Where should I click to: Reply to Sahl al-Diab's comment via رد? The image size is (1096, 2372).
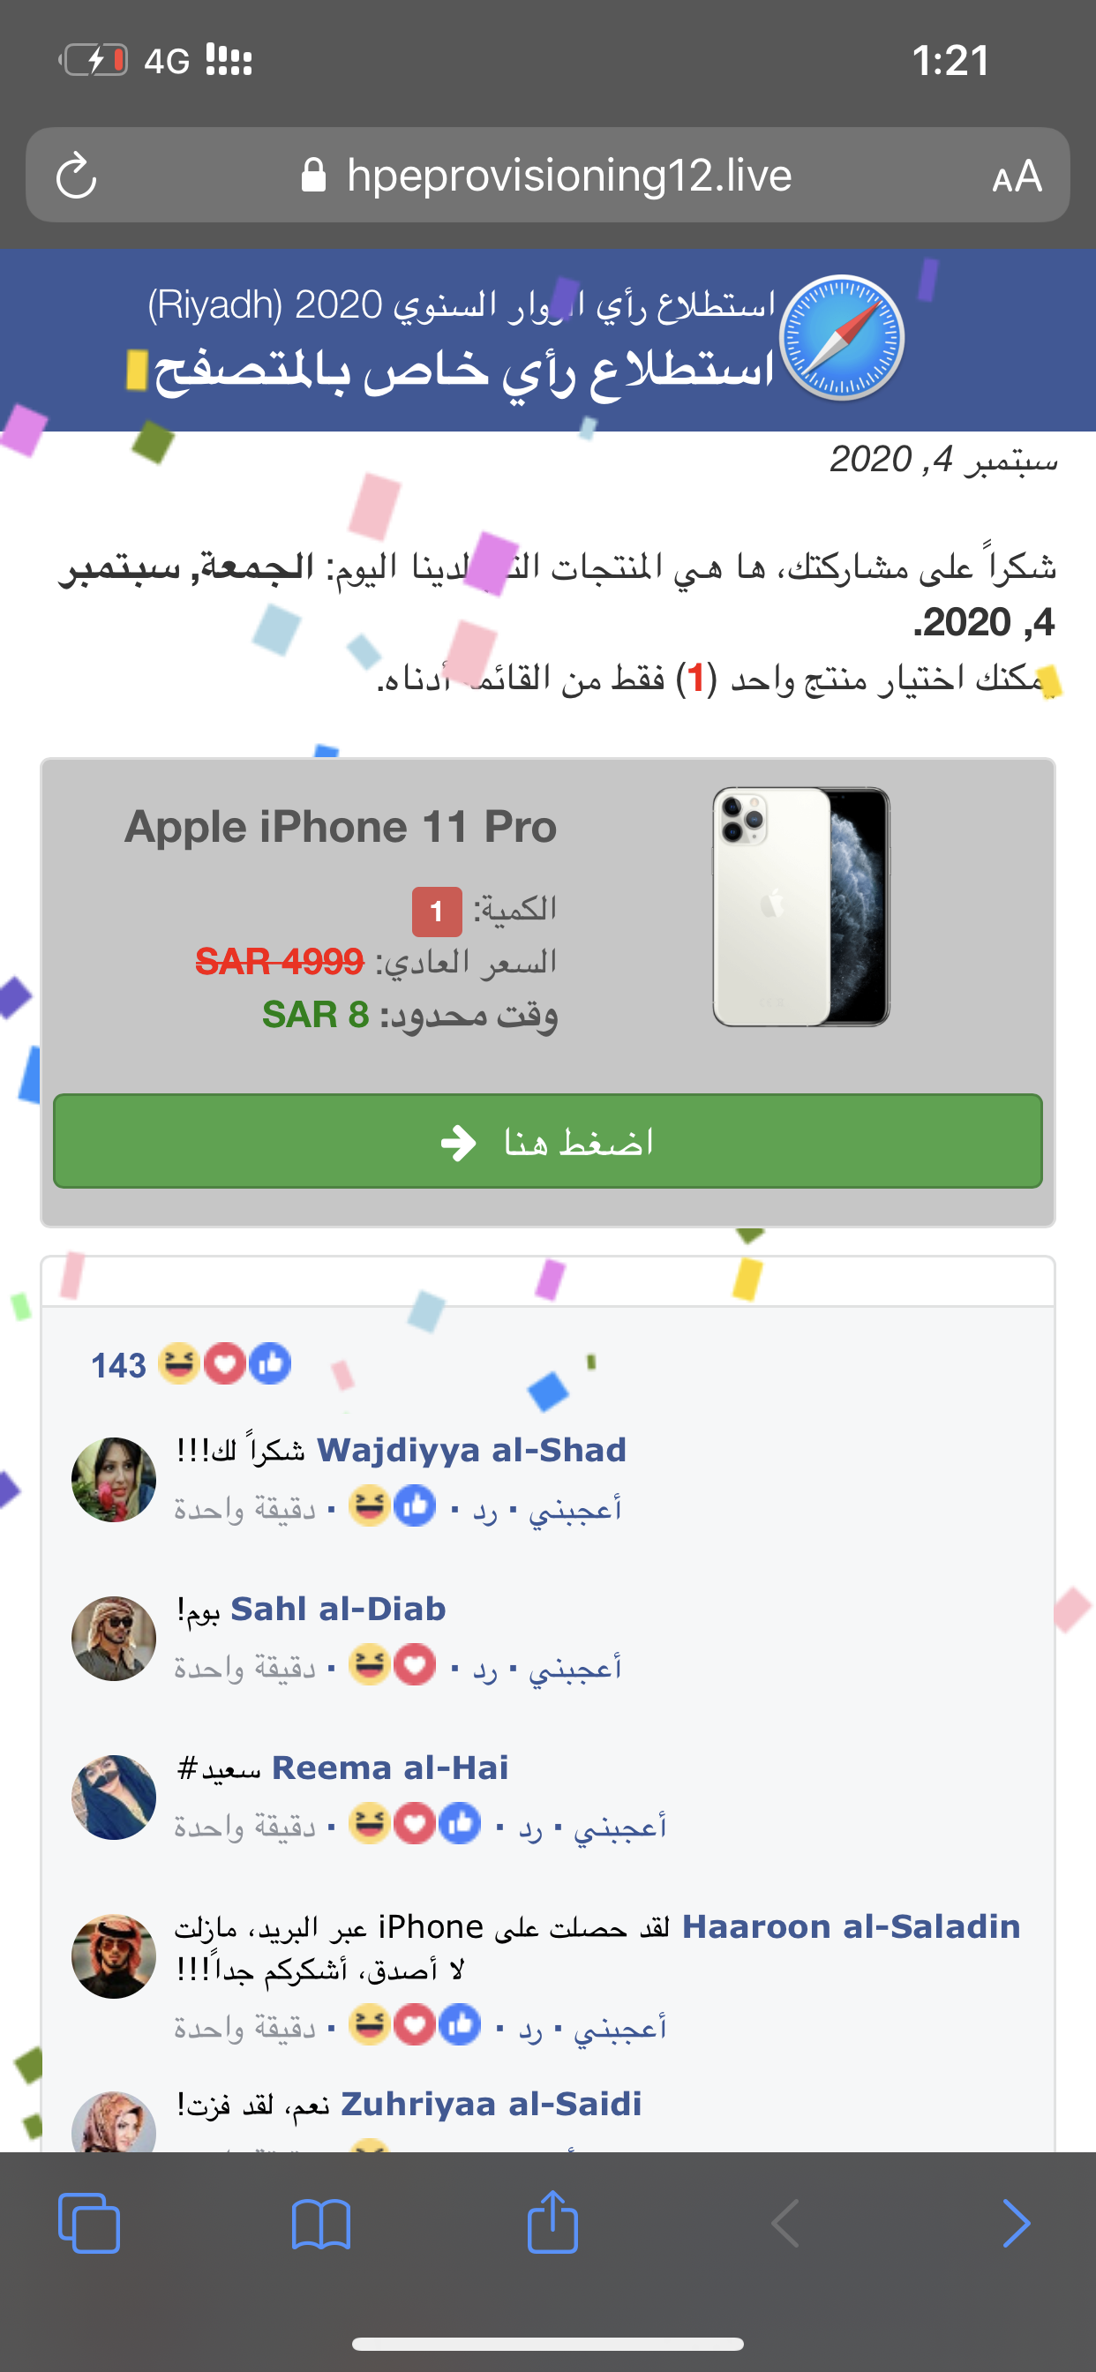point(484,1667)
